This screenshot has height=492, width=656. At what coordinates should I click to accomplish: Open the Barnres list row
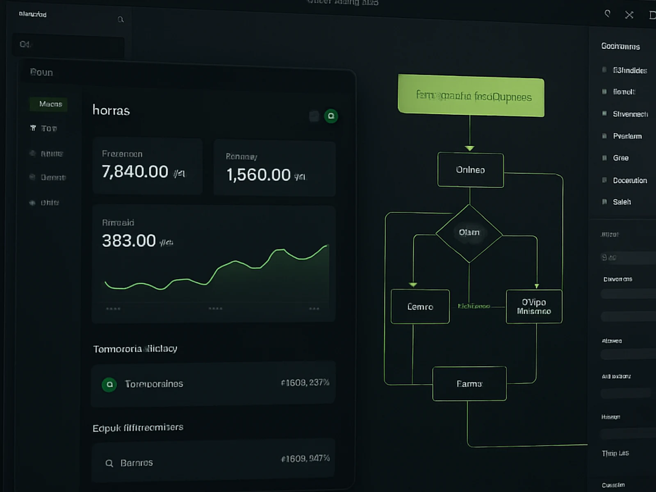213,461
